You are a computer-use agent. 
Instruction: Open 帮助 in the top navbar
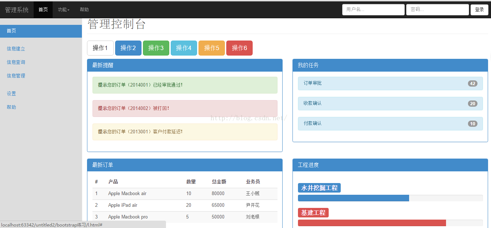pyautogui.click(x=84, y=10)
